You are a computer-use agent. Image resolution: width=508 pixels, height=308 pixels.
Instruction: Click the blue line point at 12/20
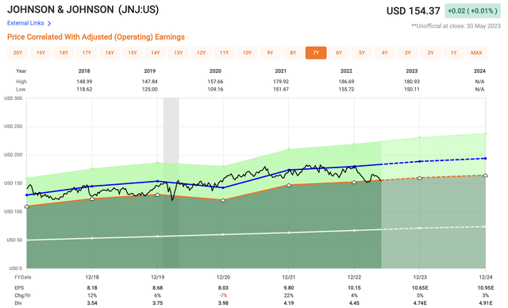[223, 188]
